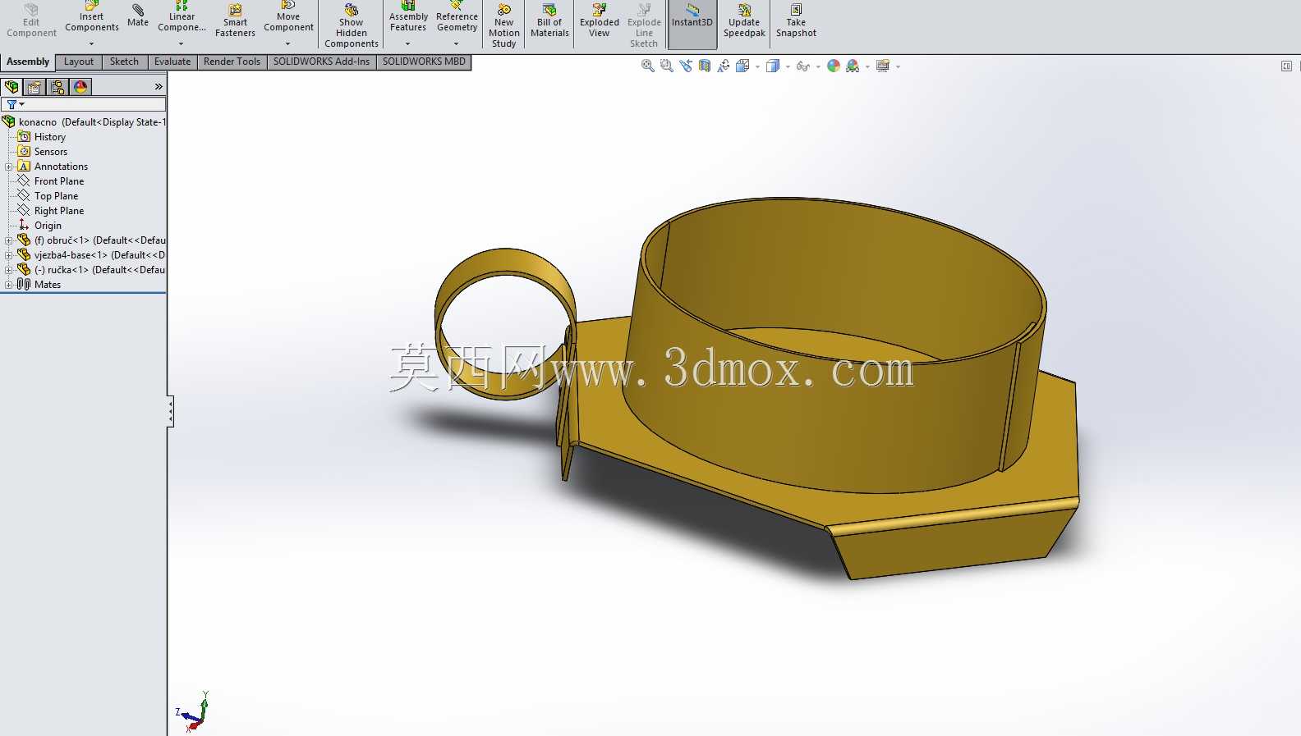Screen dimensions: 1301x736
Task: Click Section View icon
Action: 705,66
